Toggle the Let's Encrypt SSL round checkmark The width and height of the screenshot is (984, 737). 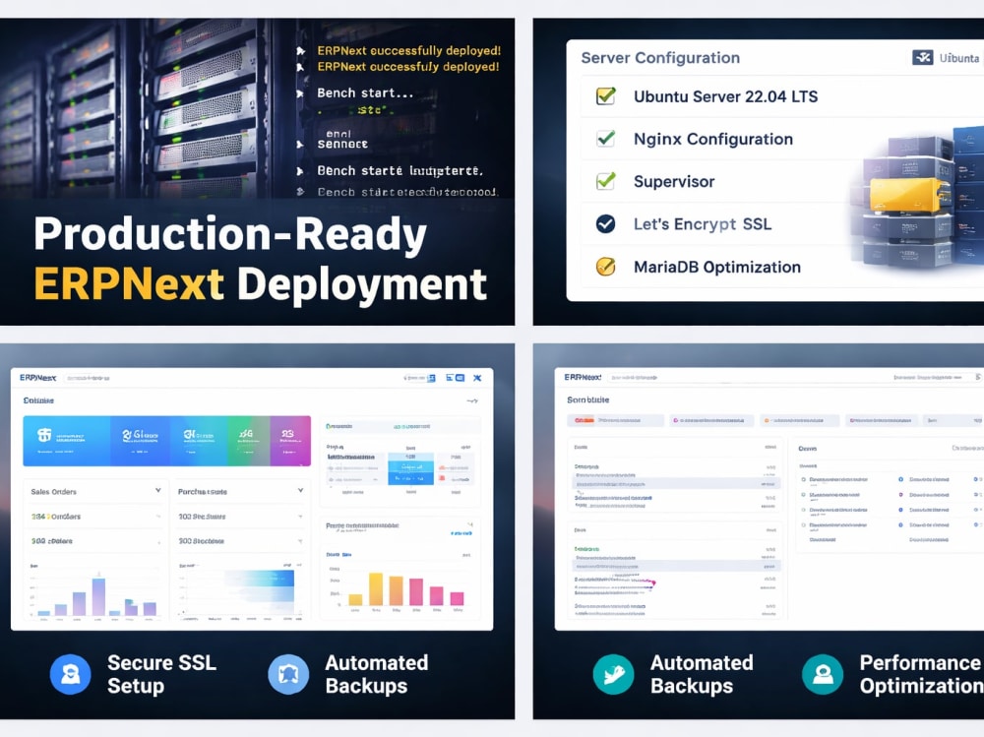605,223
